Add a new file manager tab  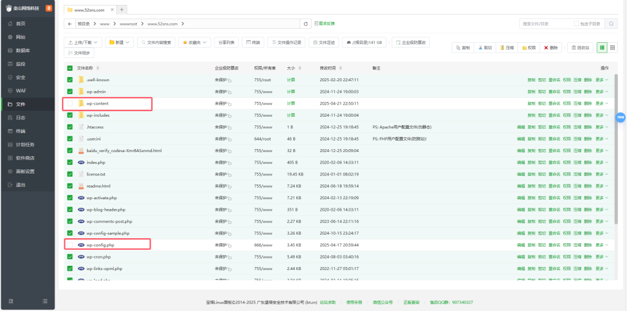click(122, 10)
